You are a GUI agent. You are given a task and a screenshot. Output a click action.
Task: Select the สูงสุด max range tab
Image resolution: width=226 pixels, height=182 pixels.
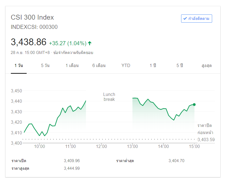[206, 66]
